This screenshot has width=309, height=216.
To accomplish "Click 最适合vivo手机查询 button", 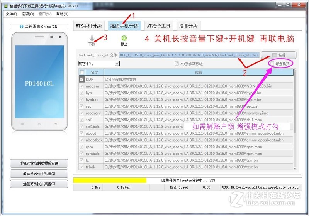I will coord(39,174).
